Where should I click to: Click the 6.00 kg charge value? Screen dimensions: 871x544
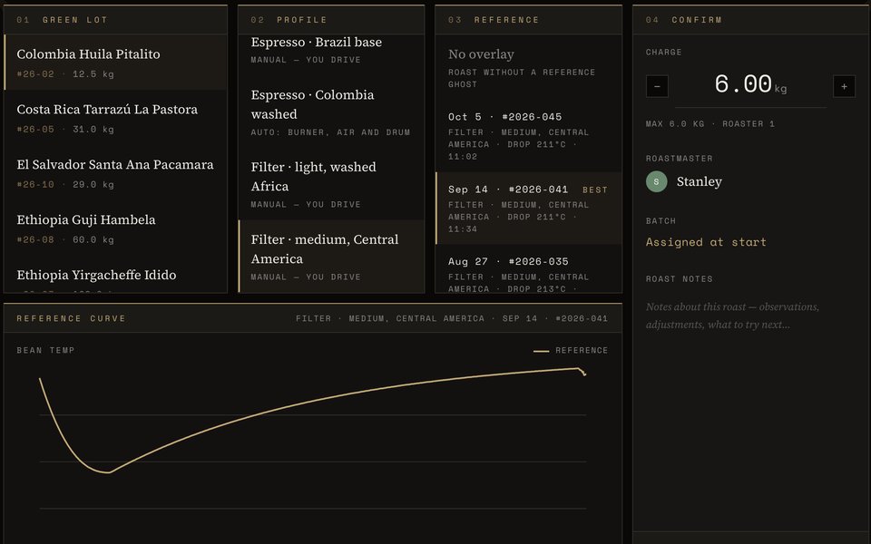750,85
